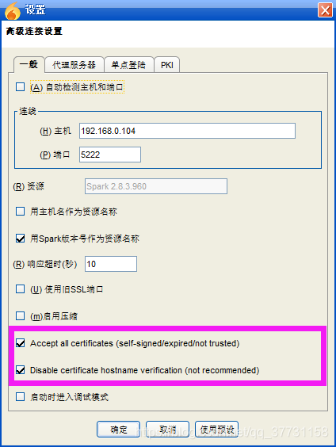The image size is (336, 447).
Task: Click the Spark flame icon in title bar
Action: (12, 10)
